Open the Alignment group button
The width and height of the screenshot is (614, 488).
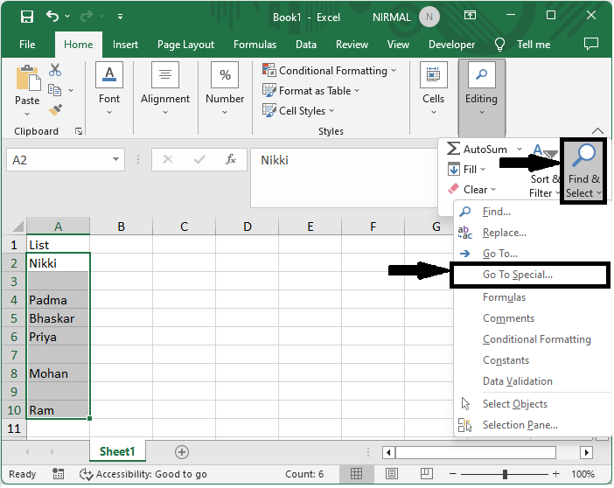[x=165, y=88]
